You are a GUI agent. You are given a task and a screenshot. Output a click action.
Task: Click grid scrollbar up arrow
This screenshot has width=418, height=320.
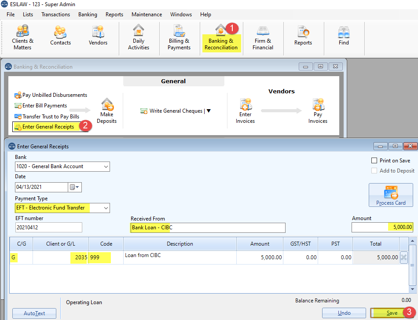pyautogui.click(x=412, y=241)
